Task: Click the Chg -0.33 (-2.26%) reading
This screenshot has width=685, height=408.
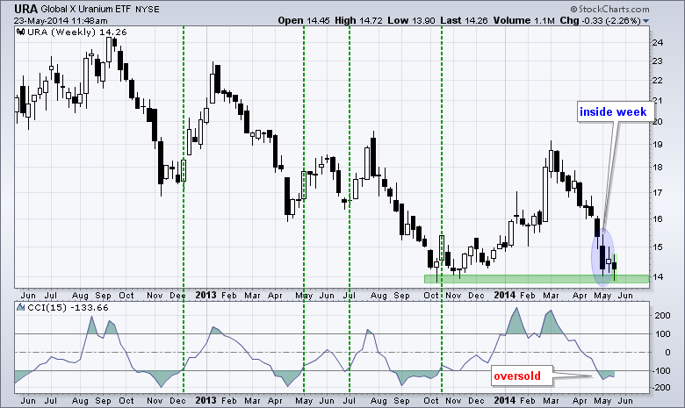Action: [x=600, y=20]
